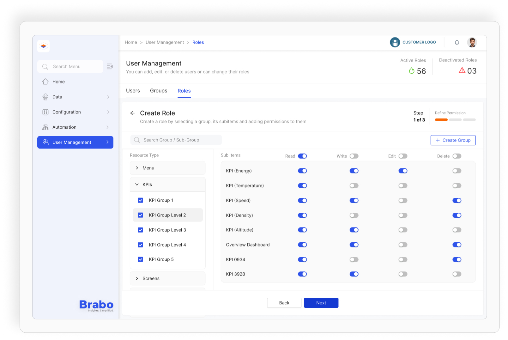Expand the Screens resource type

point(137,278)
